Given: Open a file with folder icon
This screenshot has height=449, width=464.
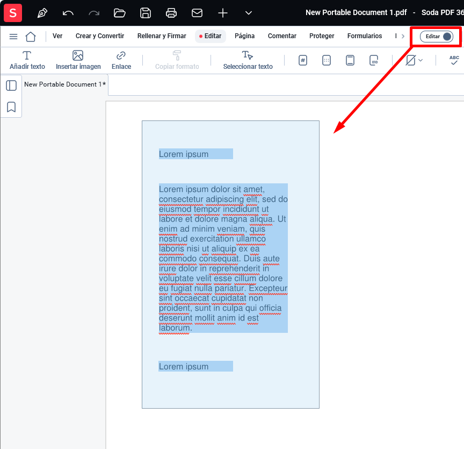Looking at the screenshot, I should pyautogui.click(x=120, y=13).
